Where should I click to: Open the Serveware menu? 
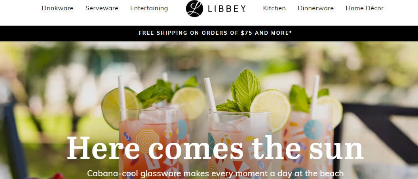(102, 8)
